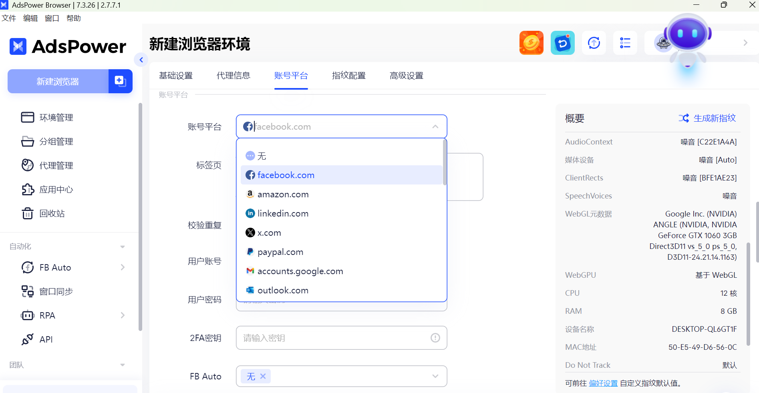Select the 账号平台 tab

point(291,76)
